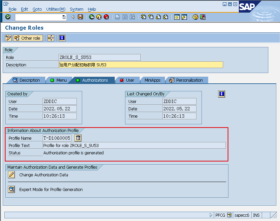
Task: Switch to the User tab
Action: pos(127,80)
